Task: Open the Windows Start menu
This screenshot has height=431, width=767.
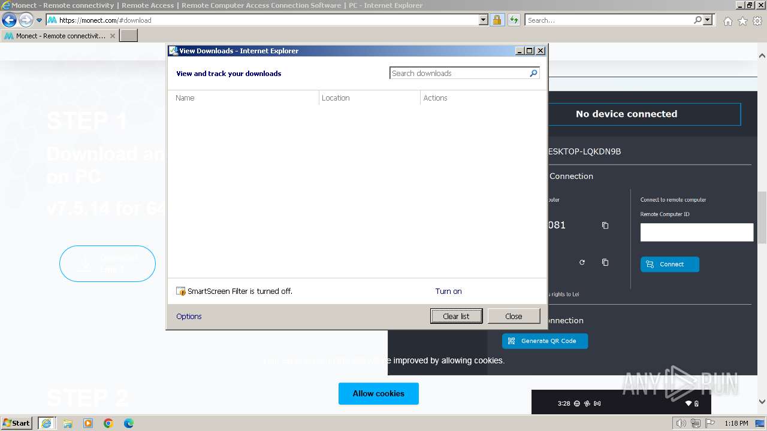Action: tap(16, 423)
